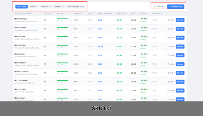This screenshot has width=203, height=116.
Task: Click the info icon next to Chênh lệch header
Action: tap(127, 13)
